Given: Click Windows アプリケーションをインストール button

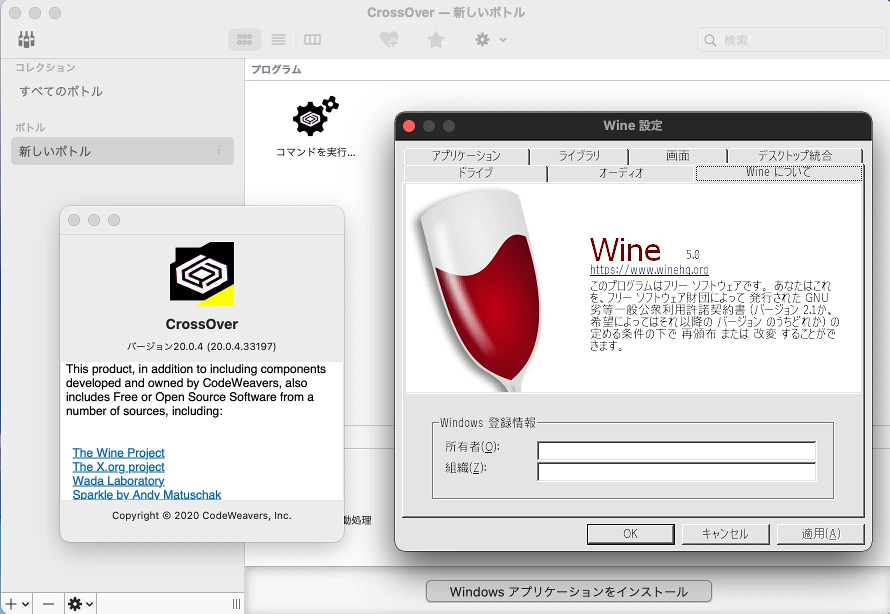Looking at the screenshot, I should tap(569, 591).
